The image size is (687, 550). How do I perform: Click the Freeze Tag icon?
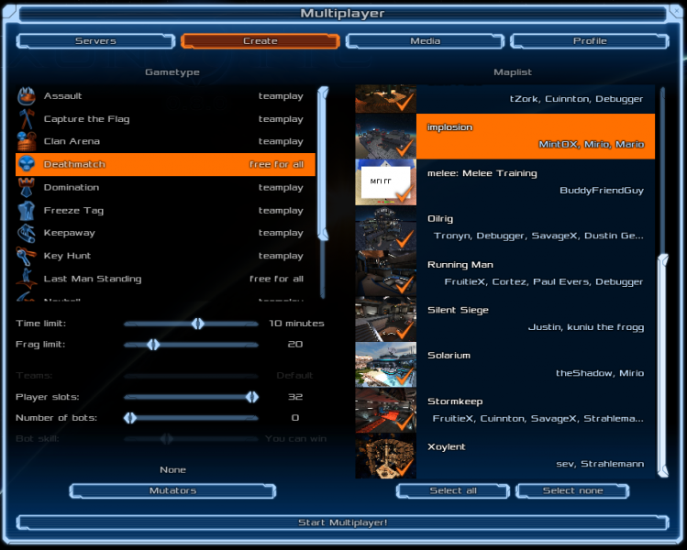tap(27, 210)
